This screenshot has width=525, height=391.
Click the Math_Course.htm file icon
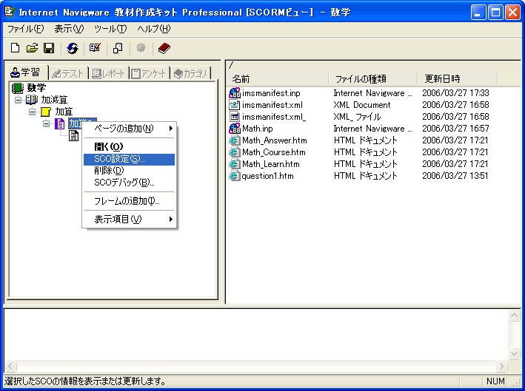pyautogui.click(x=235, y=152)
